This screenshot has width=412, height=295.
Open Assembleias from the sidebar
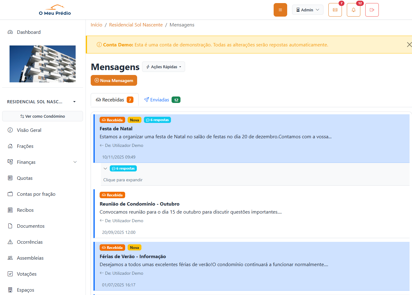point(30,258)
